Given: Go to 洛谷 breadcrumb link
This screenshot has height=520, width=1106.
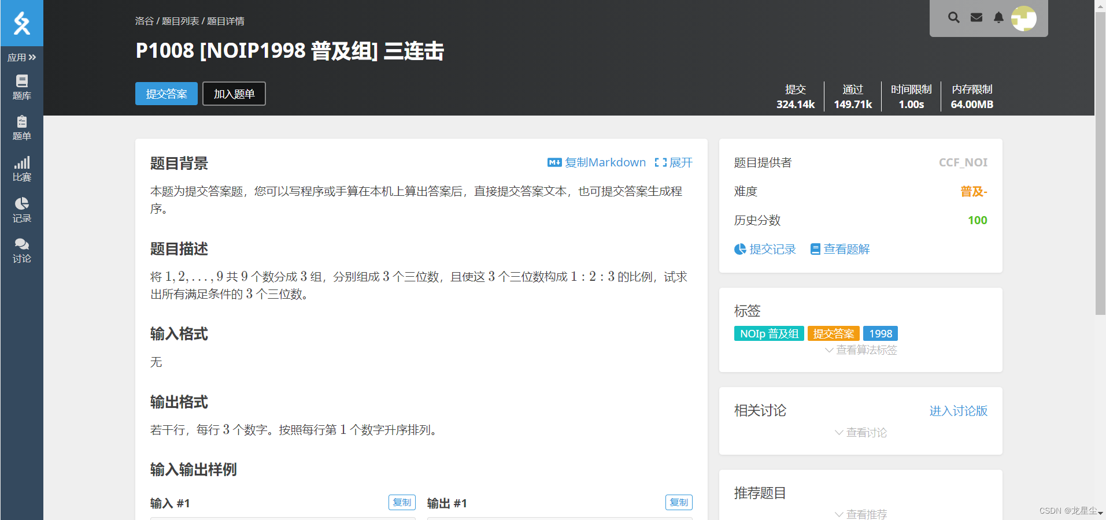Looking at the screenshot, I should pos(145,21).
